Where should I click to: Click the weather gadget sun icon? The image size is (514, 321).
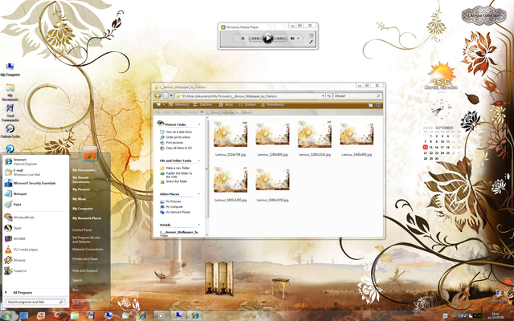tap(442, 71)
